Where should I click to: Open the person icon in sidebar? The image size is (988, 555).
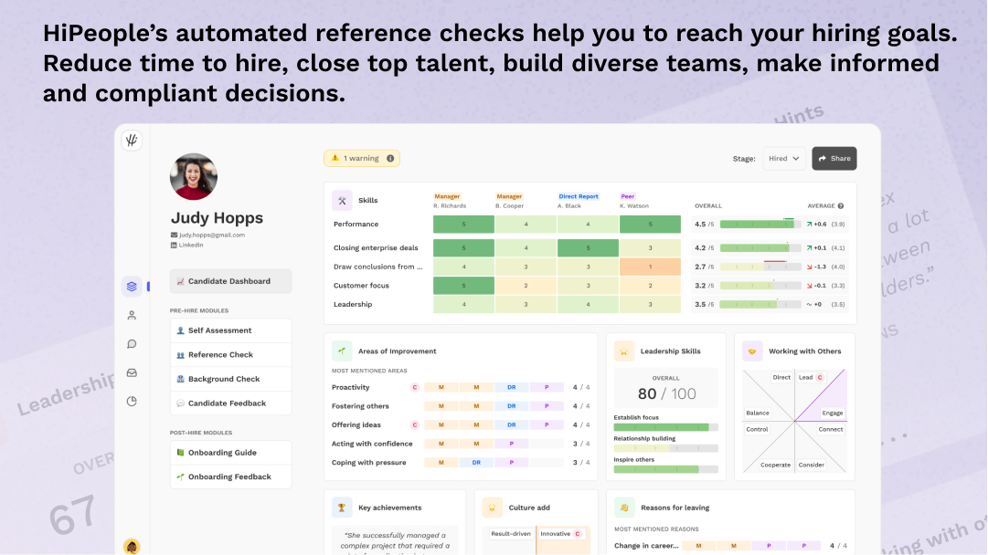(x=132, y=315)
